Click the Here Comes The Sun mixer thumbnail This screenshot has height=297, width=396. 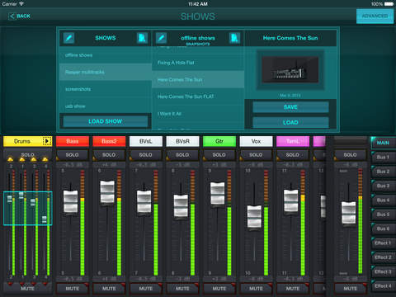pyautogui.click(x=290, y=70)
